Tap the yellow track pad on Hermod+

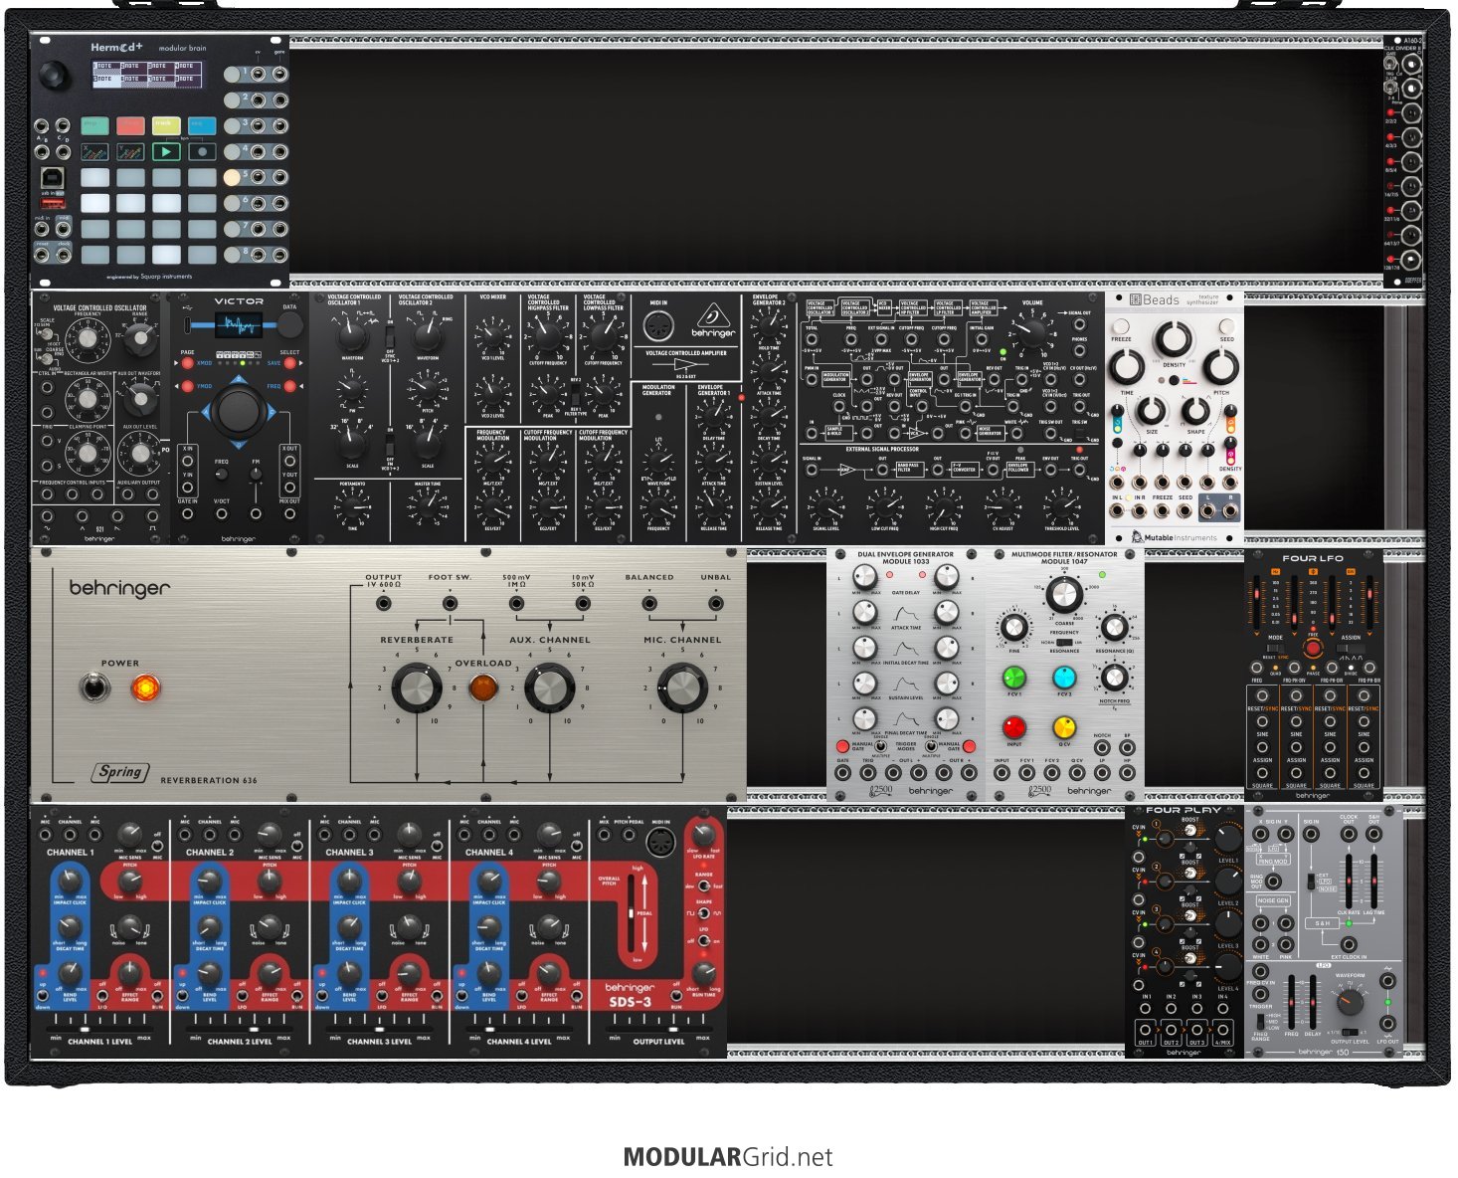click(166, 126)
